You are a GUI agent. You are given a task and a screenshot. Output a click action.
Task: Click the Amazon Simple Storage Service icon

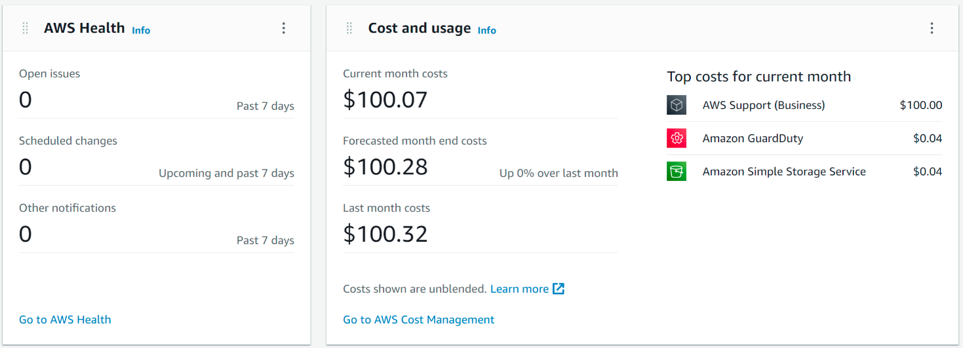677,172
